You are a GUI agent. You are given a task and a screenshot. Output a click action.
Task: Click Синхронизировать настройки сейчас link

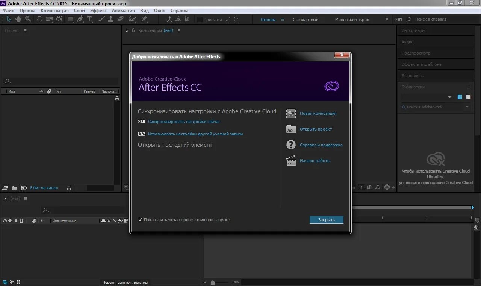click(184, 122)
